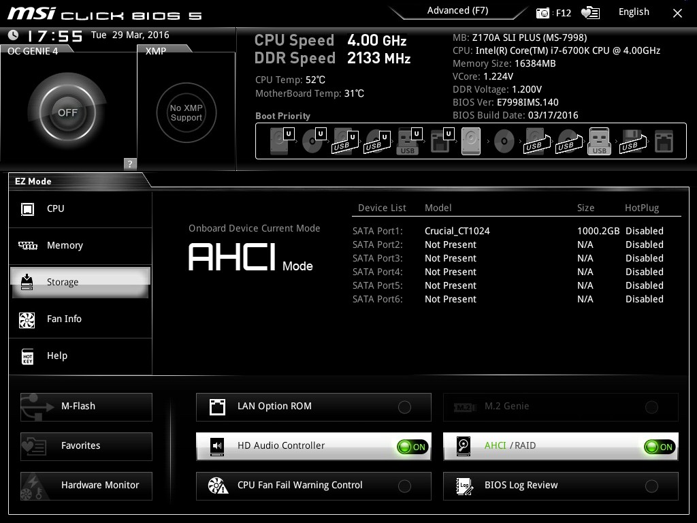
Task: Select UEFI network boot icon
Action: pos(442,141)
